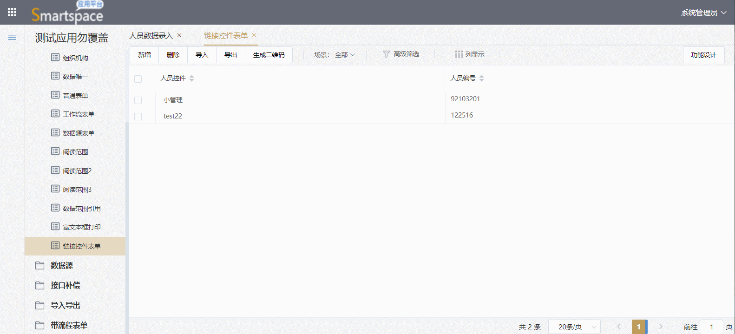Close the 人员数据录入 tab
The width and height of the screenshot is (735, 334).
coord(179,35)
